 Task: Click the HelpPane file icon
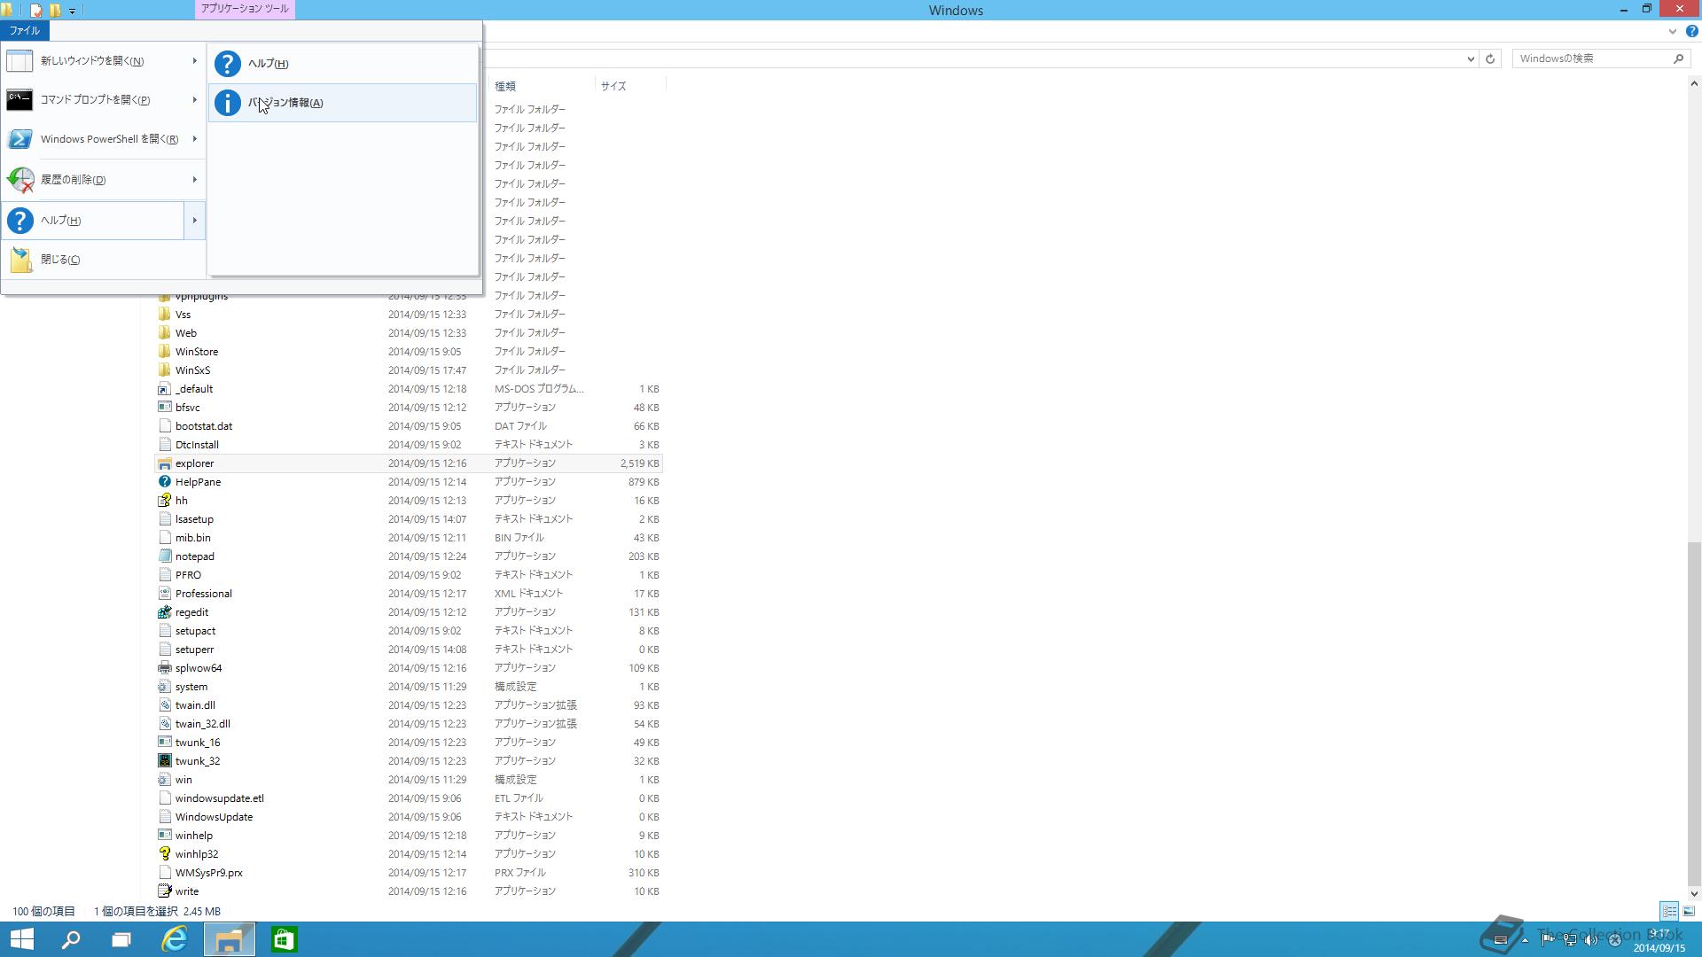tap(164, 482)
